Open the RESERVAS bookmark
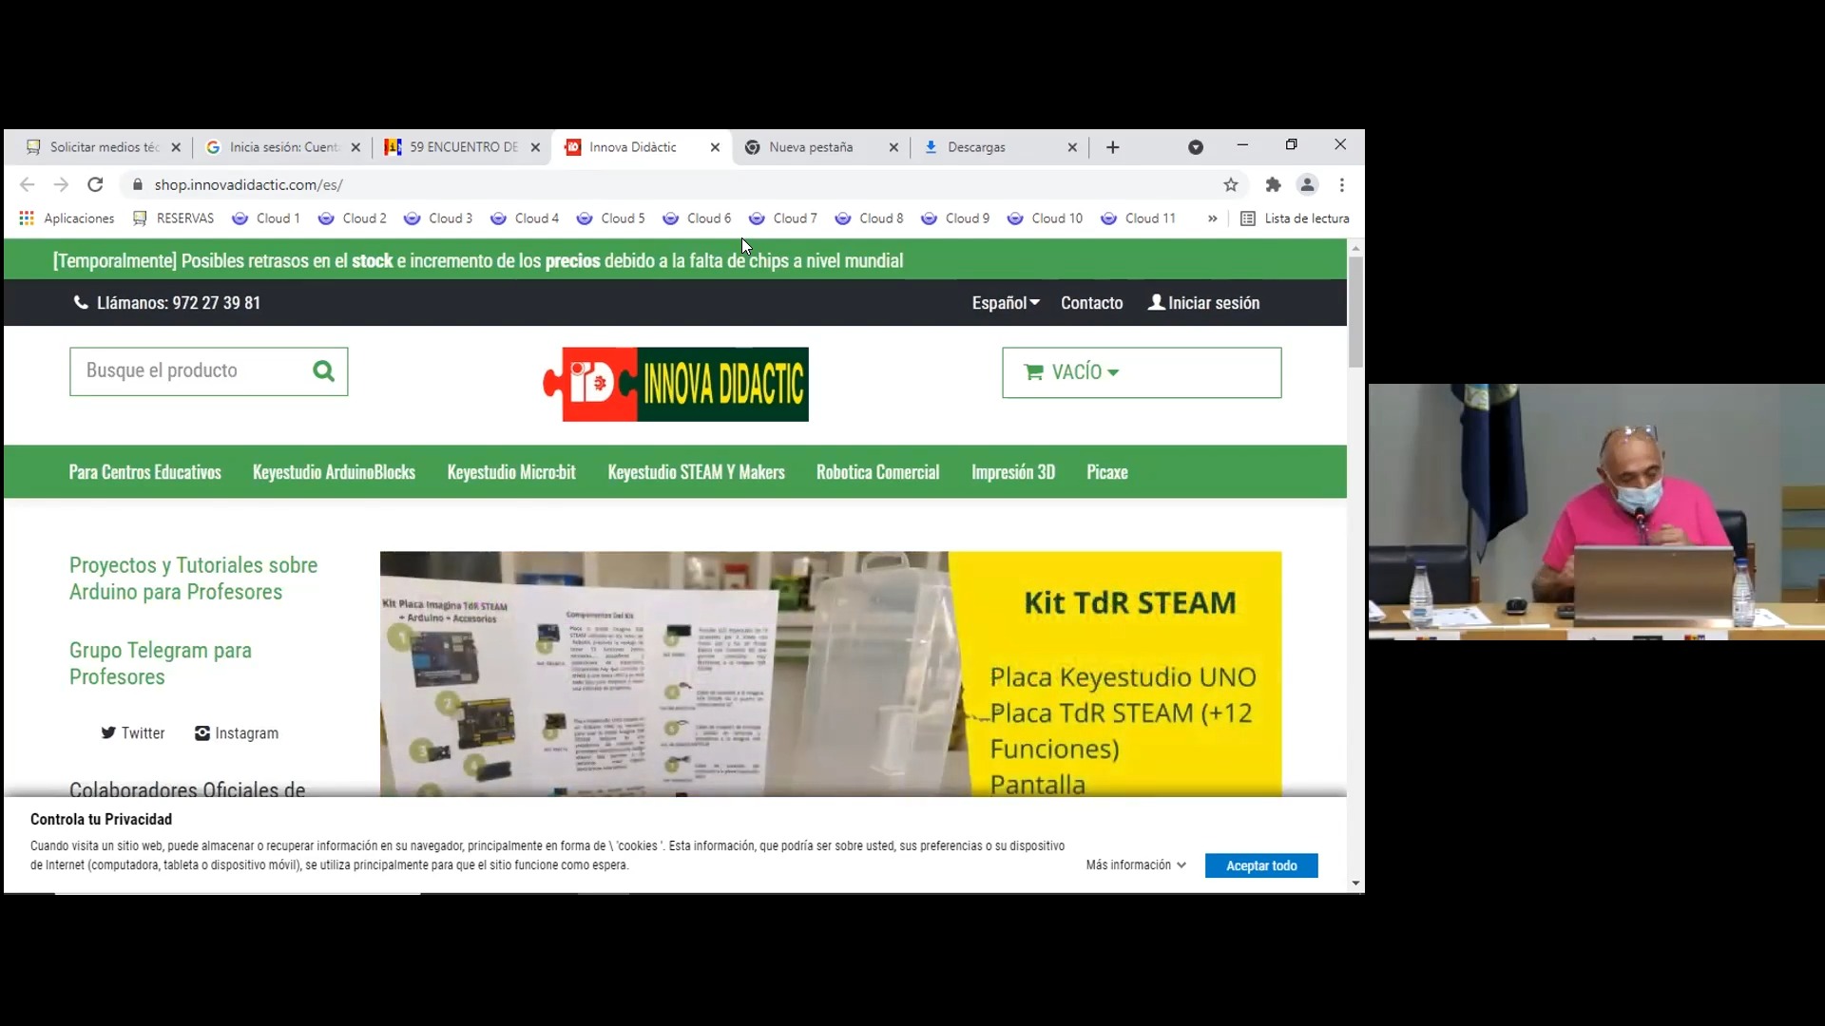 [174, 218]
